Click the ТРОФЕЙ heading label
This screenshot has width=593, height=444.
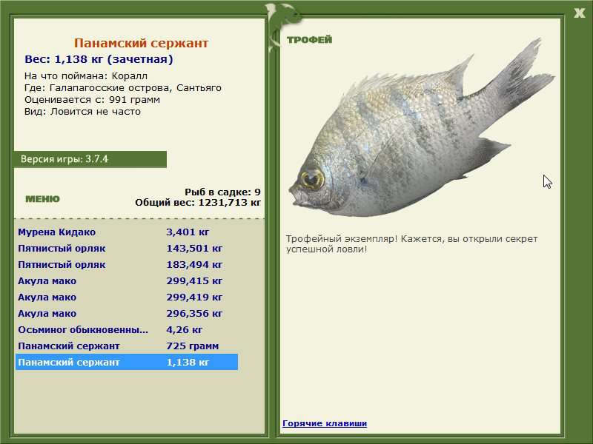coord(309,40)
